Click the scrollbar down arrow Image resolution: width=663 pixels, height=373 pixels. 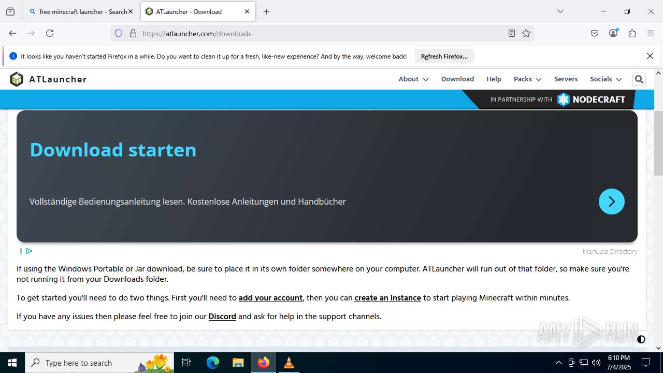pos(658,348)
